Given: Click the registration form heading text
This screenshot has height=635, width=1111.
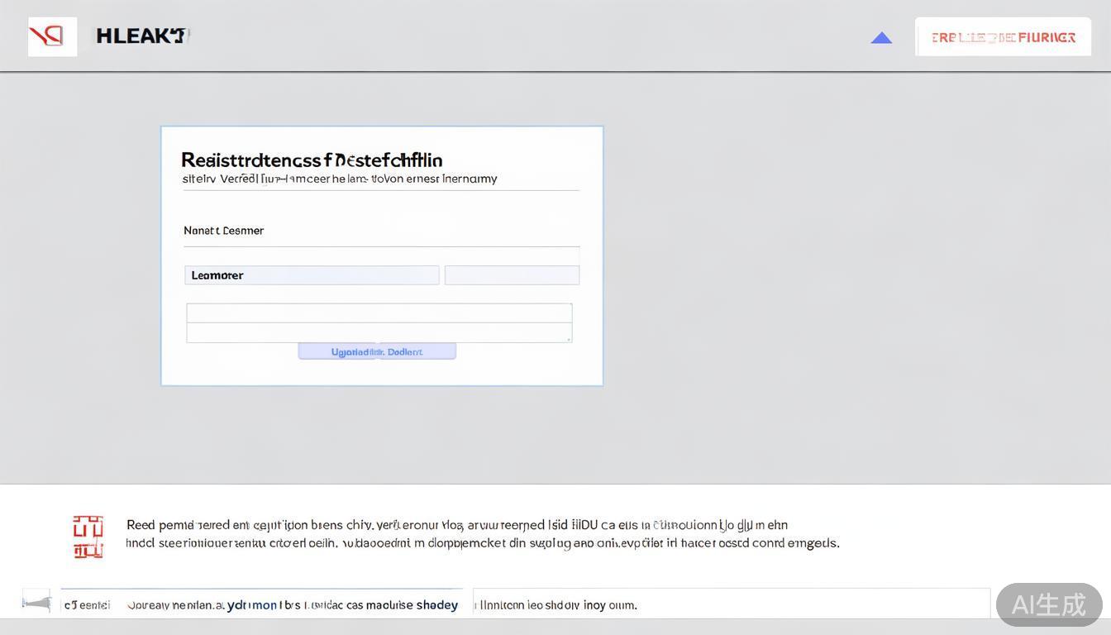Looking at the screenshot, I should [312, 160].
